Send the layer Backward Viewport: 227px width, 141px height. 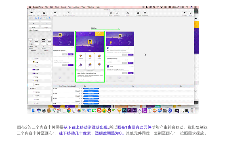(x=145, y=13)
